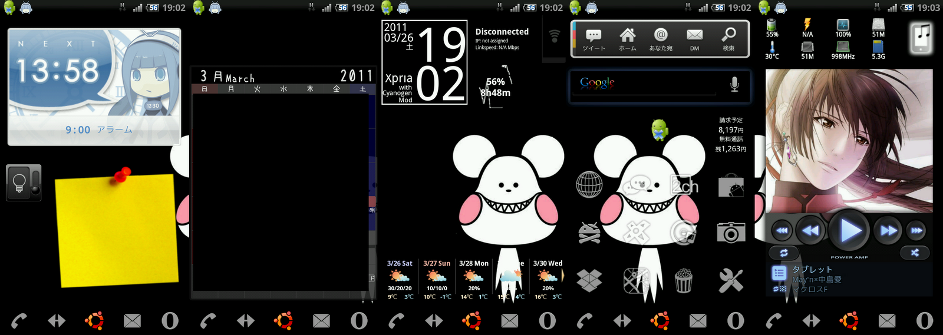Select the 3/30 Wed weather forecast
The height and width of the screenshot is (335, 943).
(548, 280)
